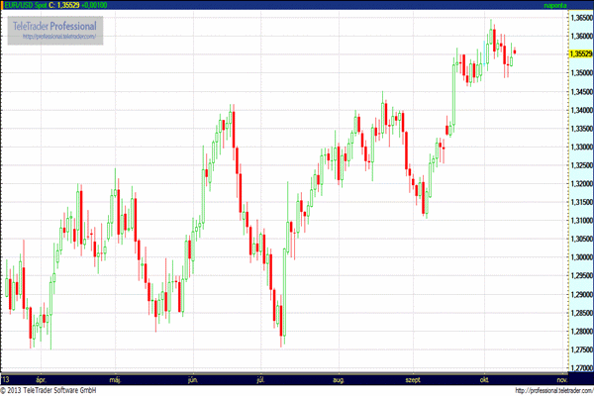Viewport: 594px width, 396px height.
Task: Select the 'máj.' month on time axis
Action: 115,379
